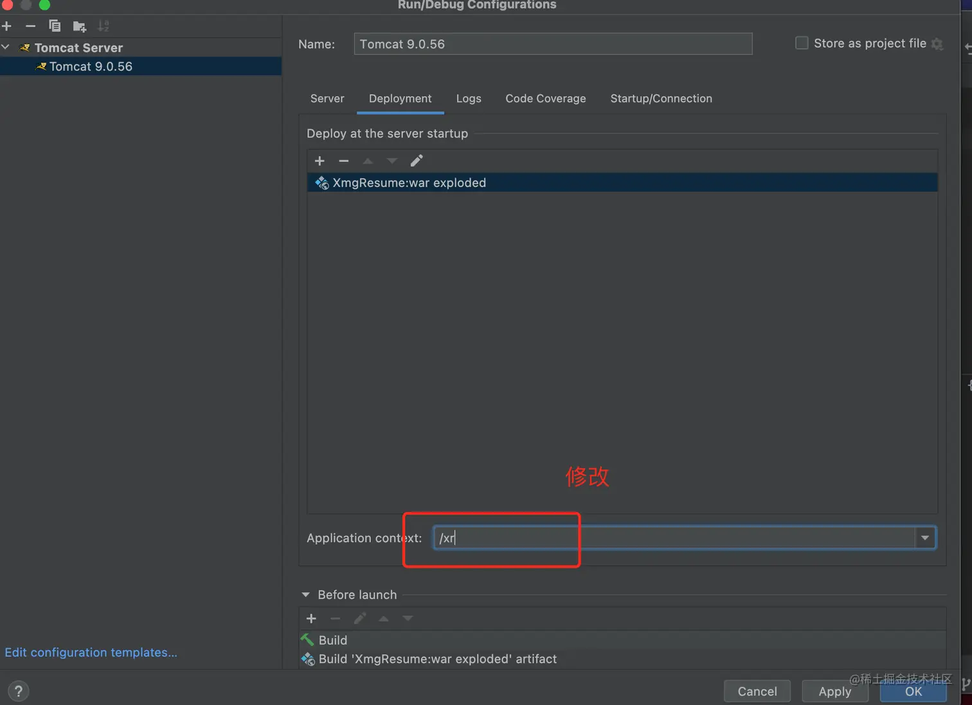This screenshot has height=705, width=972.
Task: Move deployment artifact up
Action: coord(368,161)
